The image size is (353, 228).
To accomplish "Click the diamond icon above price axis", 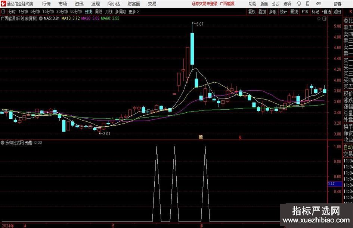I will pyautogui.click(x=319, y=19).
